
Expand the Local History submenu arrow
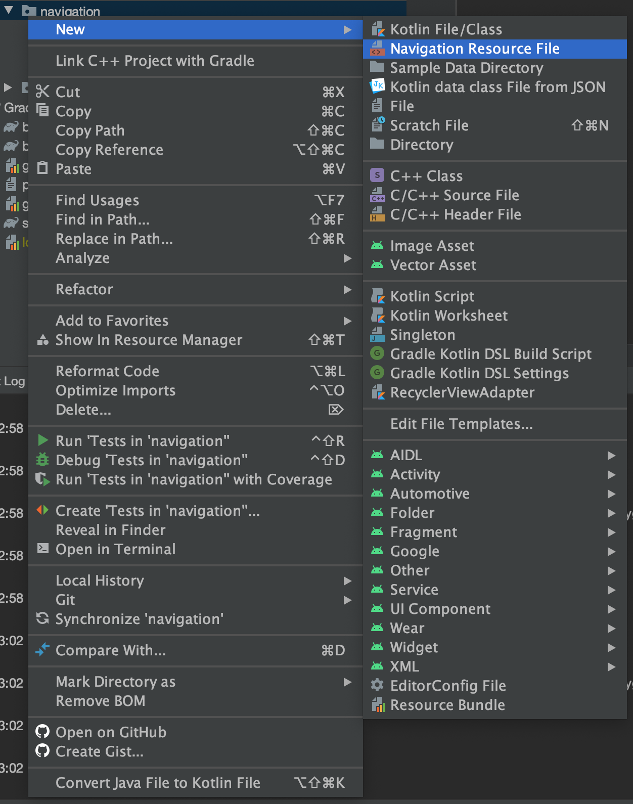click(x=347, y=581)
